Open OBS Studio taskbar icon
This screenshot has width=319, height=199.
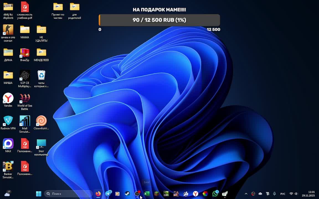pos(137,194)
